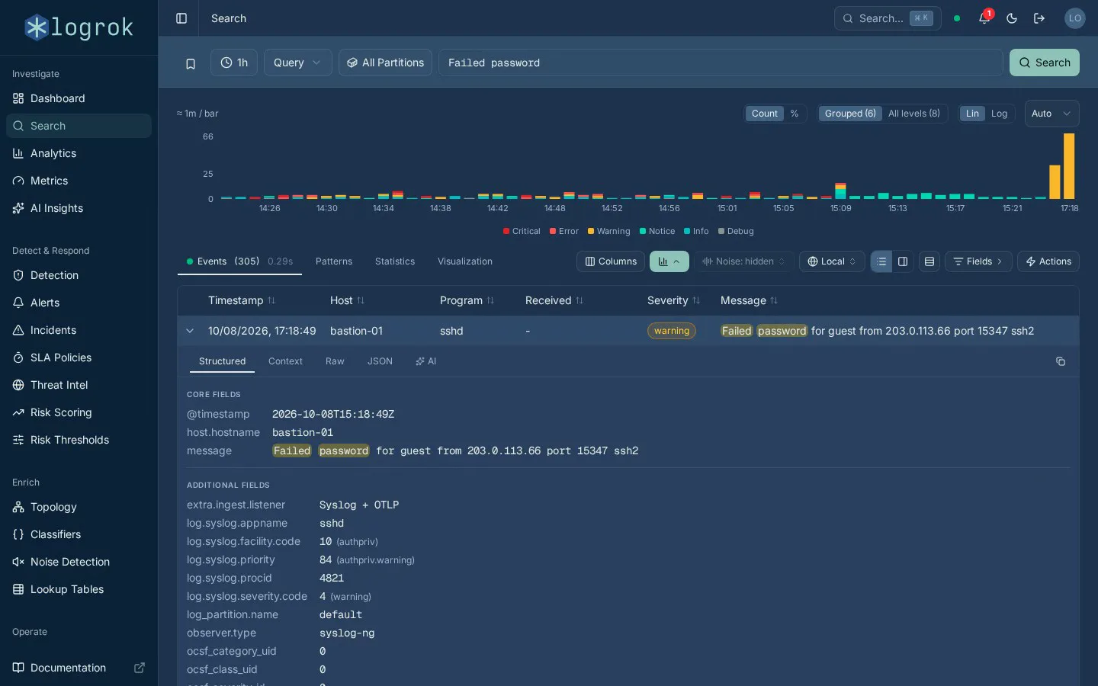1098x686 pixels.
Task: Click the green connection status dot
Action: click(957, 18)
